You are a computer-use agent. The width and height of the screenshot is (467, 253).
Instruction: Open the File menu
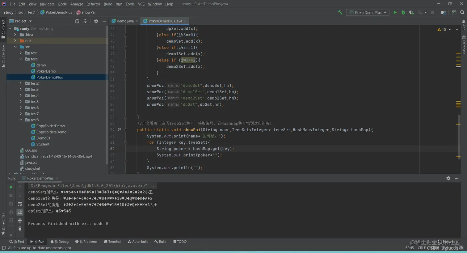[12, 4]
